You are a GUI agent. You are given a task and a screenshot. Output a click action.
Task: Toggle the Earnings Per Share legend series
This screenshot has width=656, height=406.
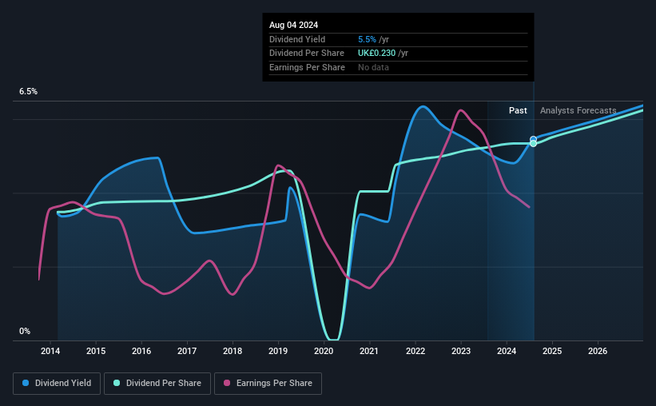tap(268, 384)
